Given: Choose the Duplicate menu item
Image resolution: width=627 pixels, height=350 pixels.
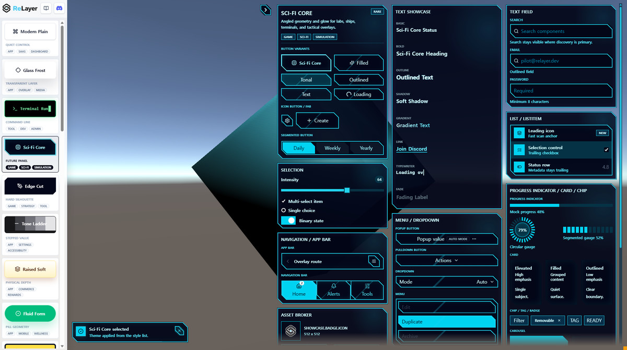Looking at the screenshot, I should (x=447, y=322).
